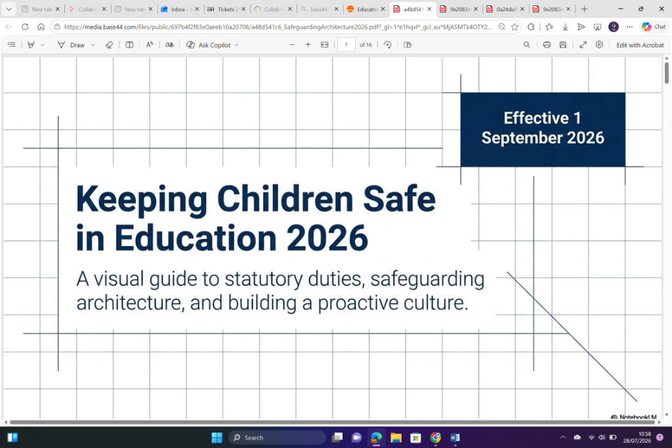Image resolution: width=672 pixels, height=448 pixels.
Task: Go to the browser Home page
Action: (x=41, y=26)
